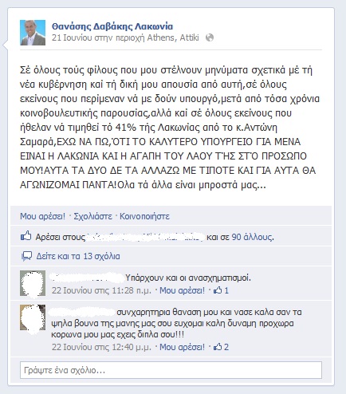Expand Δείτε και τα 13 σχόλια
The image size is (346, 394).
78,256
